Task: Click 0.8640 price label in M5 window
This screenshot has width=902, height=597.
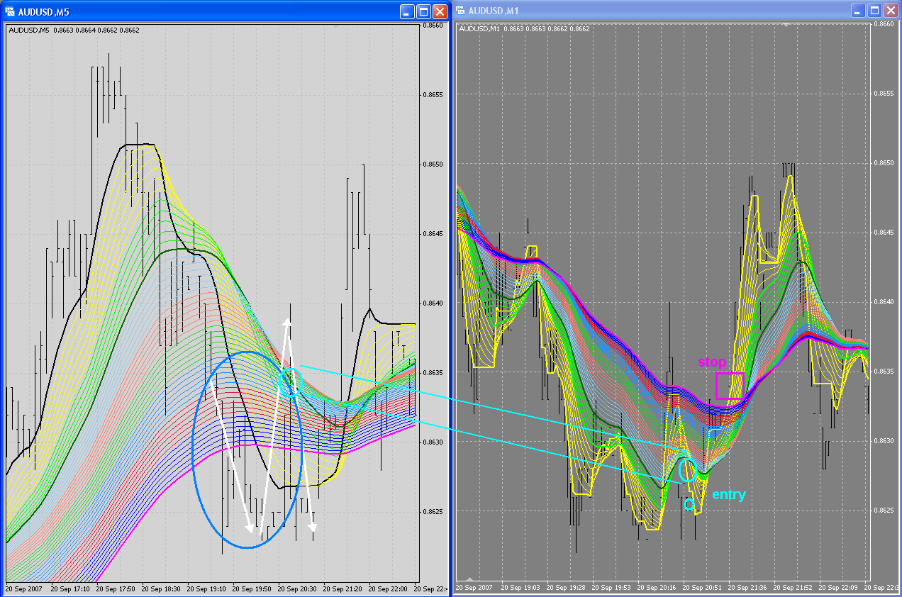Action: coord(433,303)
